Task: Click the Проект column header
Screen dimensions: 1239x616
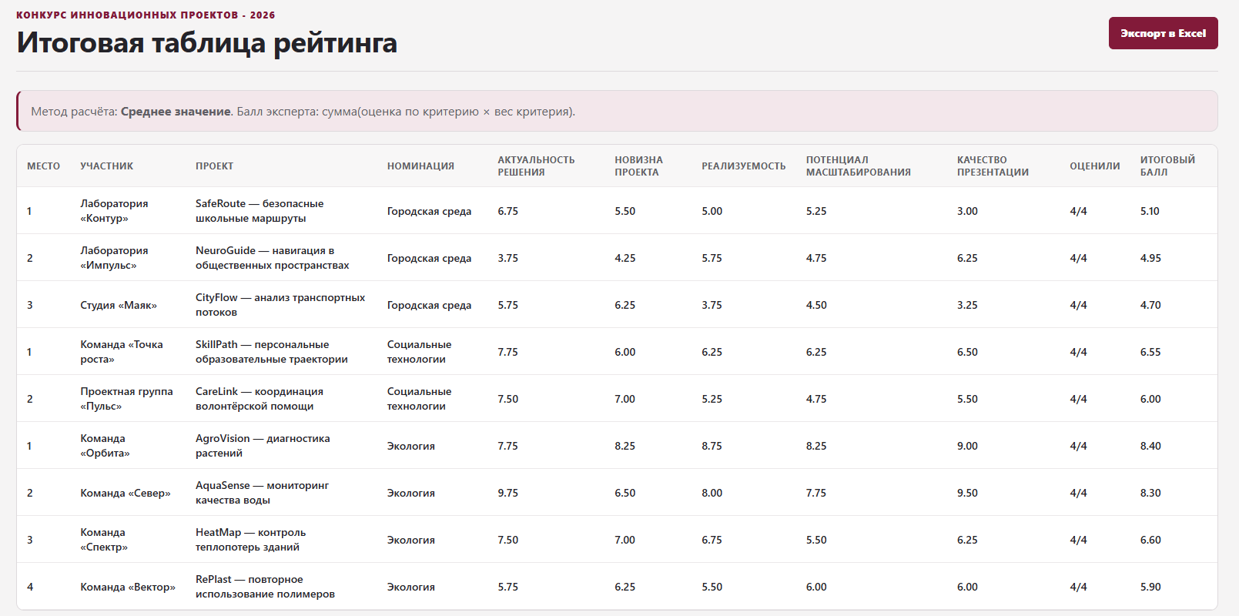Action: 214,166
